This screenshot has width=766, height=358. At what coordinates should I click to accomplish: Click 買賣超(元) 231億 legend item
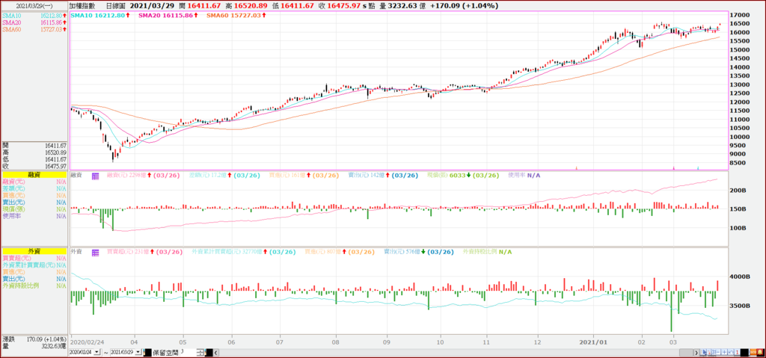point(144,252)
